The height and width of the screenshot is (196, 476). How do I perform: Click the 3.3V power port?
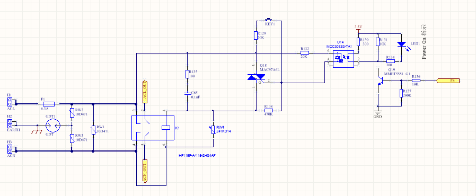click(358, 29)
